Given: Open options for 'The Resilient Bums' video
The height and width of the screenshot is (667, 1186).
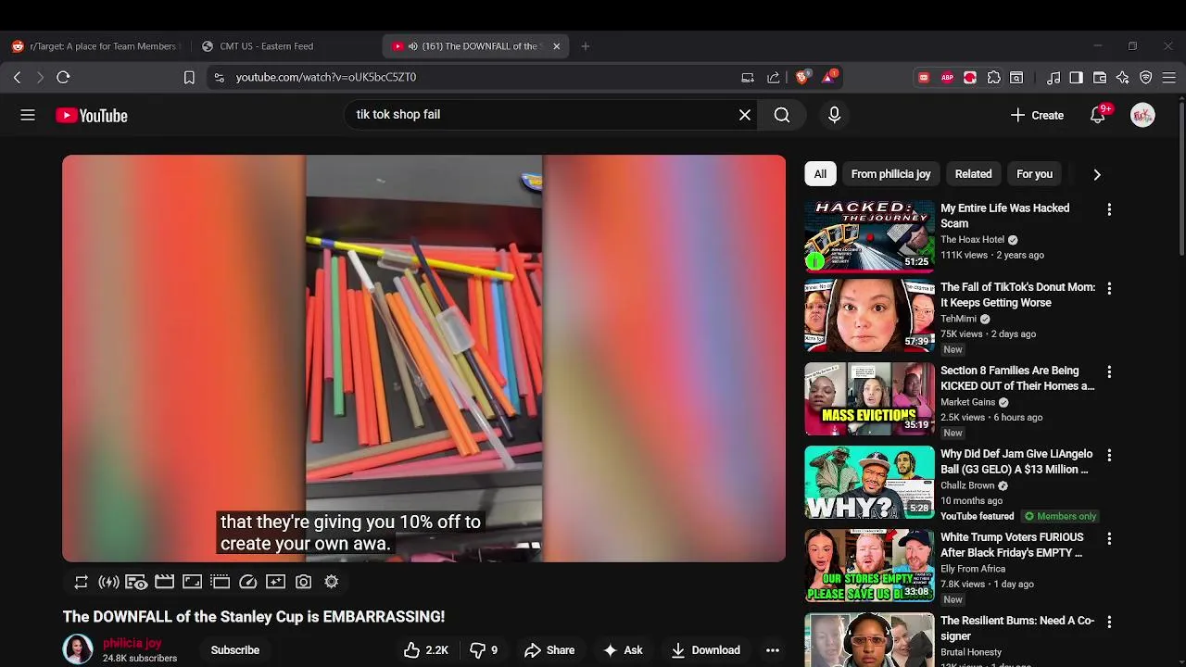Looking at the screenshot, I should coord(1109,623).
